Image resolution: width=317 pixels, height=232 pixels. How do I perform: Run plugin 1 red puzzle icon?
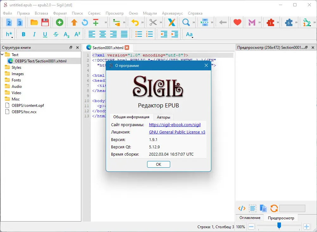pyautogui.click(x=270, y=22)
